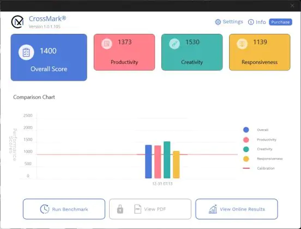
Task: Click the Version 1.0.1.105 text
Action: pos(45,27)
